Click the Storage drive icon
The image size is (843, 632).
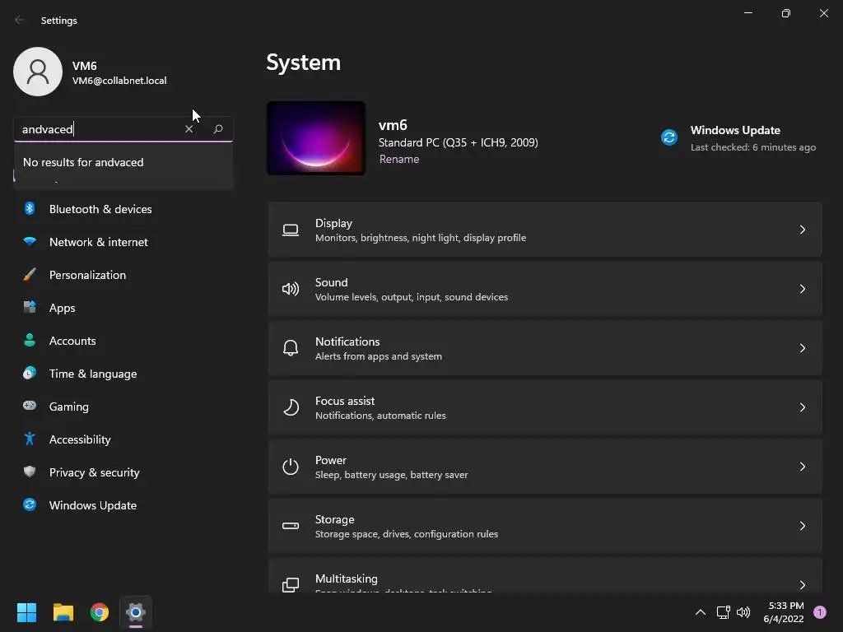(291, 526)
